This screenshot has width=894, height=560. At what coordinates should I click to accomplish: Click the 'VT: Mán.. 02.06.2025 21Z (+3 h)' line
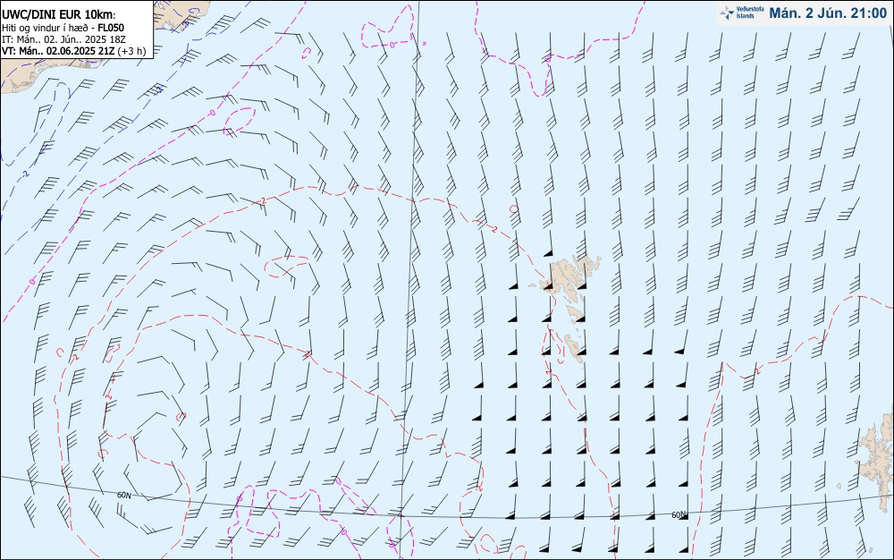74,51
